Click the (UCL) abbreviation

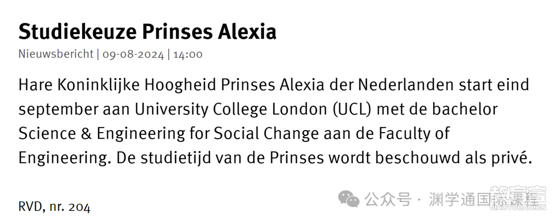(352, 110)
